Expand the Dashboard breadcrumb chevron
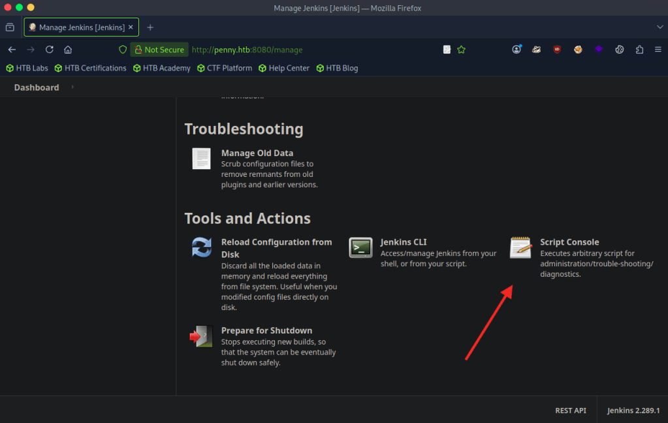668x423 pixels. tap(72, 87)
